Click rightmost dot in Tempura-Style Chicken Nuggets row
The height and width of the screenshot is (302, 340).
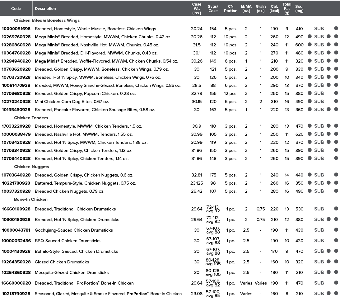(x=336, y=183)
